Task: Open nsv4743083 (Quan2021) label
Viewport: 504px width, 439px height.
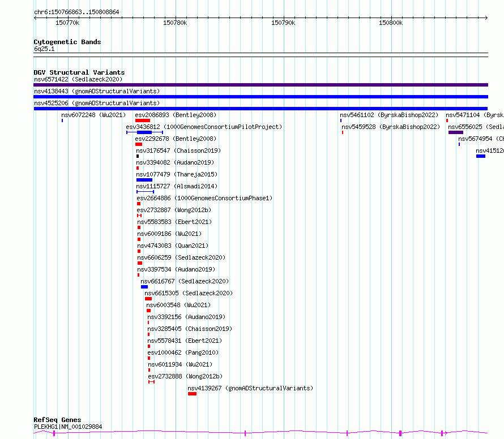Action: 173,246
